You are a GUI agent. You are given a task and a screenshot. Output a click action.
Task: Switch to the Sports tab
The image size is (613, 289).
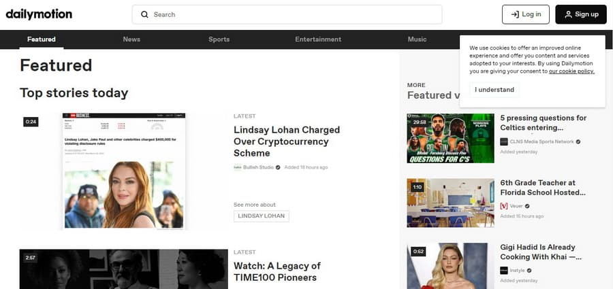[x=219, y=39]
